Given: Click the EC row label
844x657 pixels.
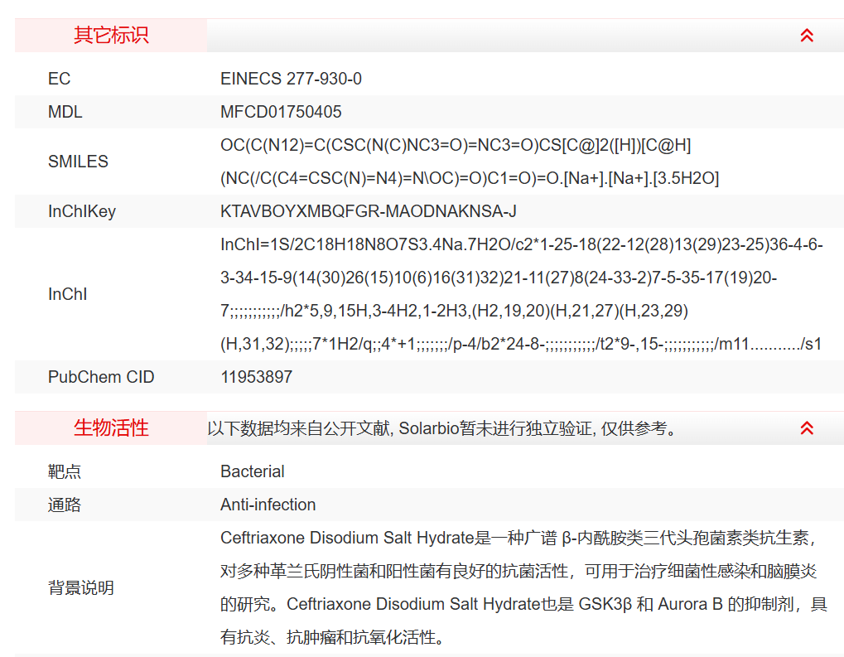Looking at the screenshot, I should [x=59, y=79].
